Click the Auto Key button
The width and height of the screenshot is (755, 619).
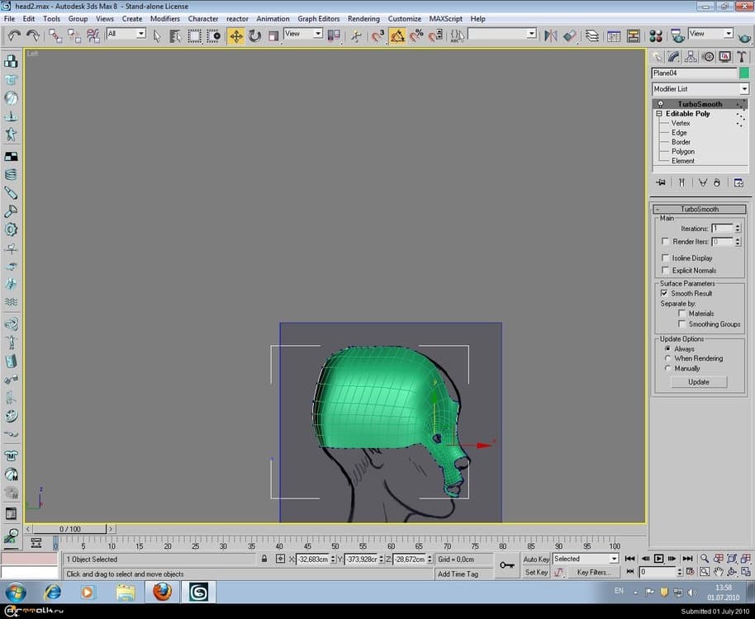point(536,559)
